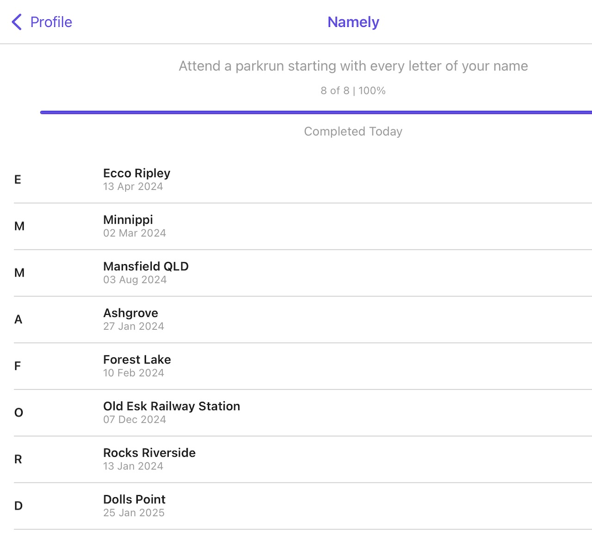Open the Dolls Point entry
The width and height of the screenshot is (592, 538).
pyautogui.click(x=303, y=506)
